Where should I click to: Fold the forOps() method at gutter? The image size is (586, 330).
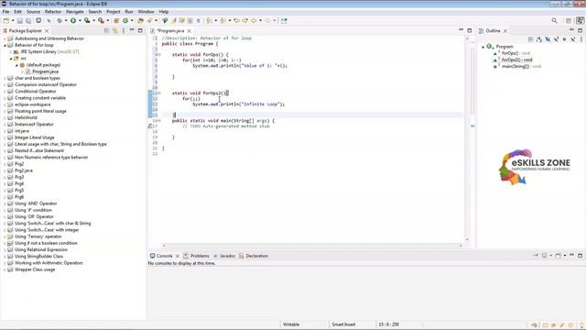(x=159, y=55)
